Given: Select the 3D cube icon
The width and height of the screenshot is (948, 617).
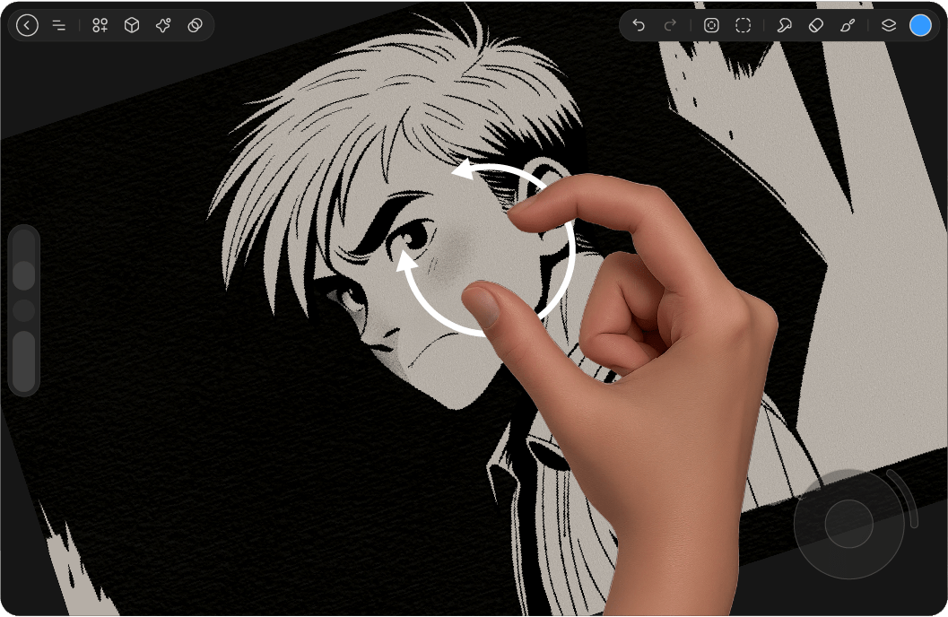Looking at the screenshot, I should tap(132, 25).
